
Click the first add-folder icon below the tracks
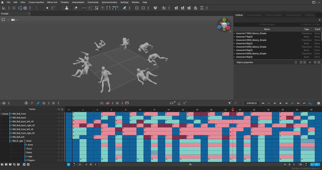tap(2, 164)
